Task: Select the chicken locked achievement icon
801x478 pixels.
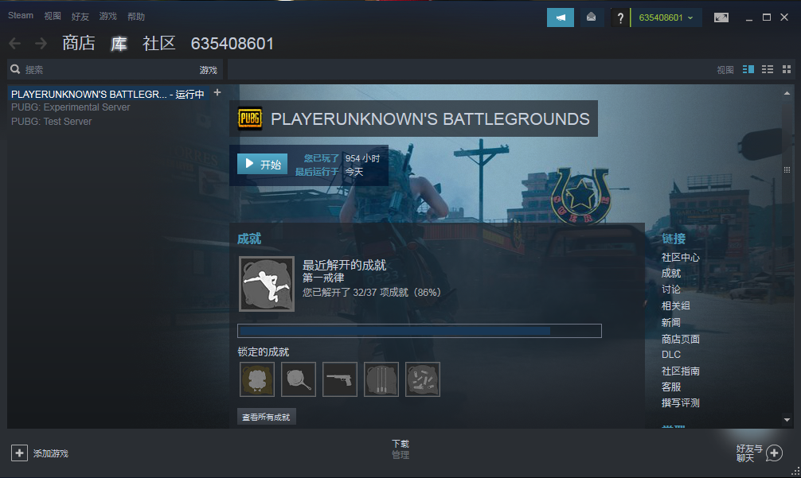Action: point(257,379)
